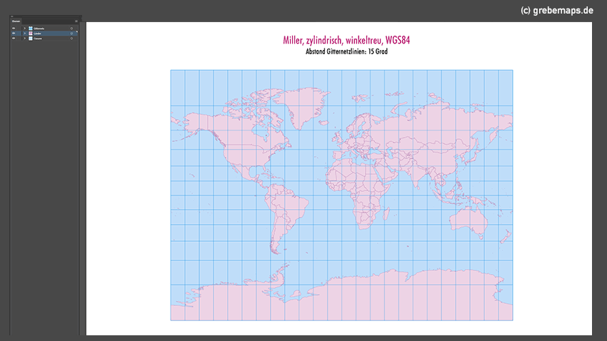607x341 pixels.
Task: Toggle visibility of the Länder layer
Action: click(x=14, y=33)
